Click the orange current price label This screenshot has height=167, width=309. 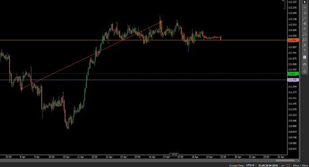[x=293, y=40]
